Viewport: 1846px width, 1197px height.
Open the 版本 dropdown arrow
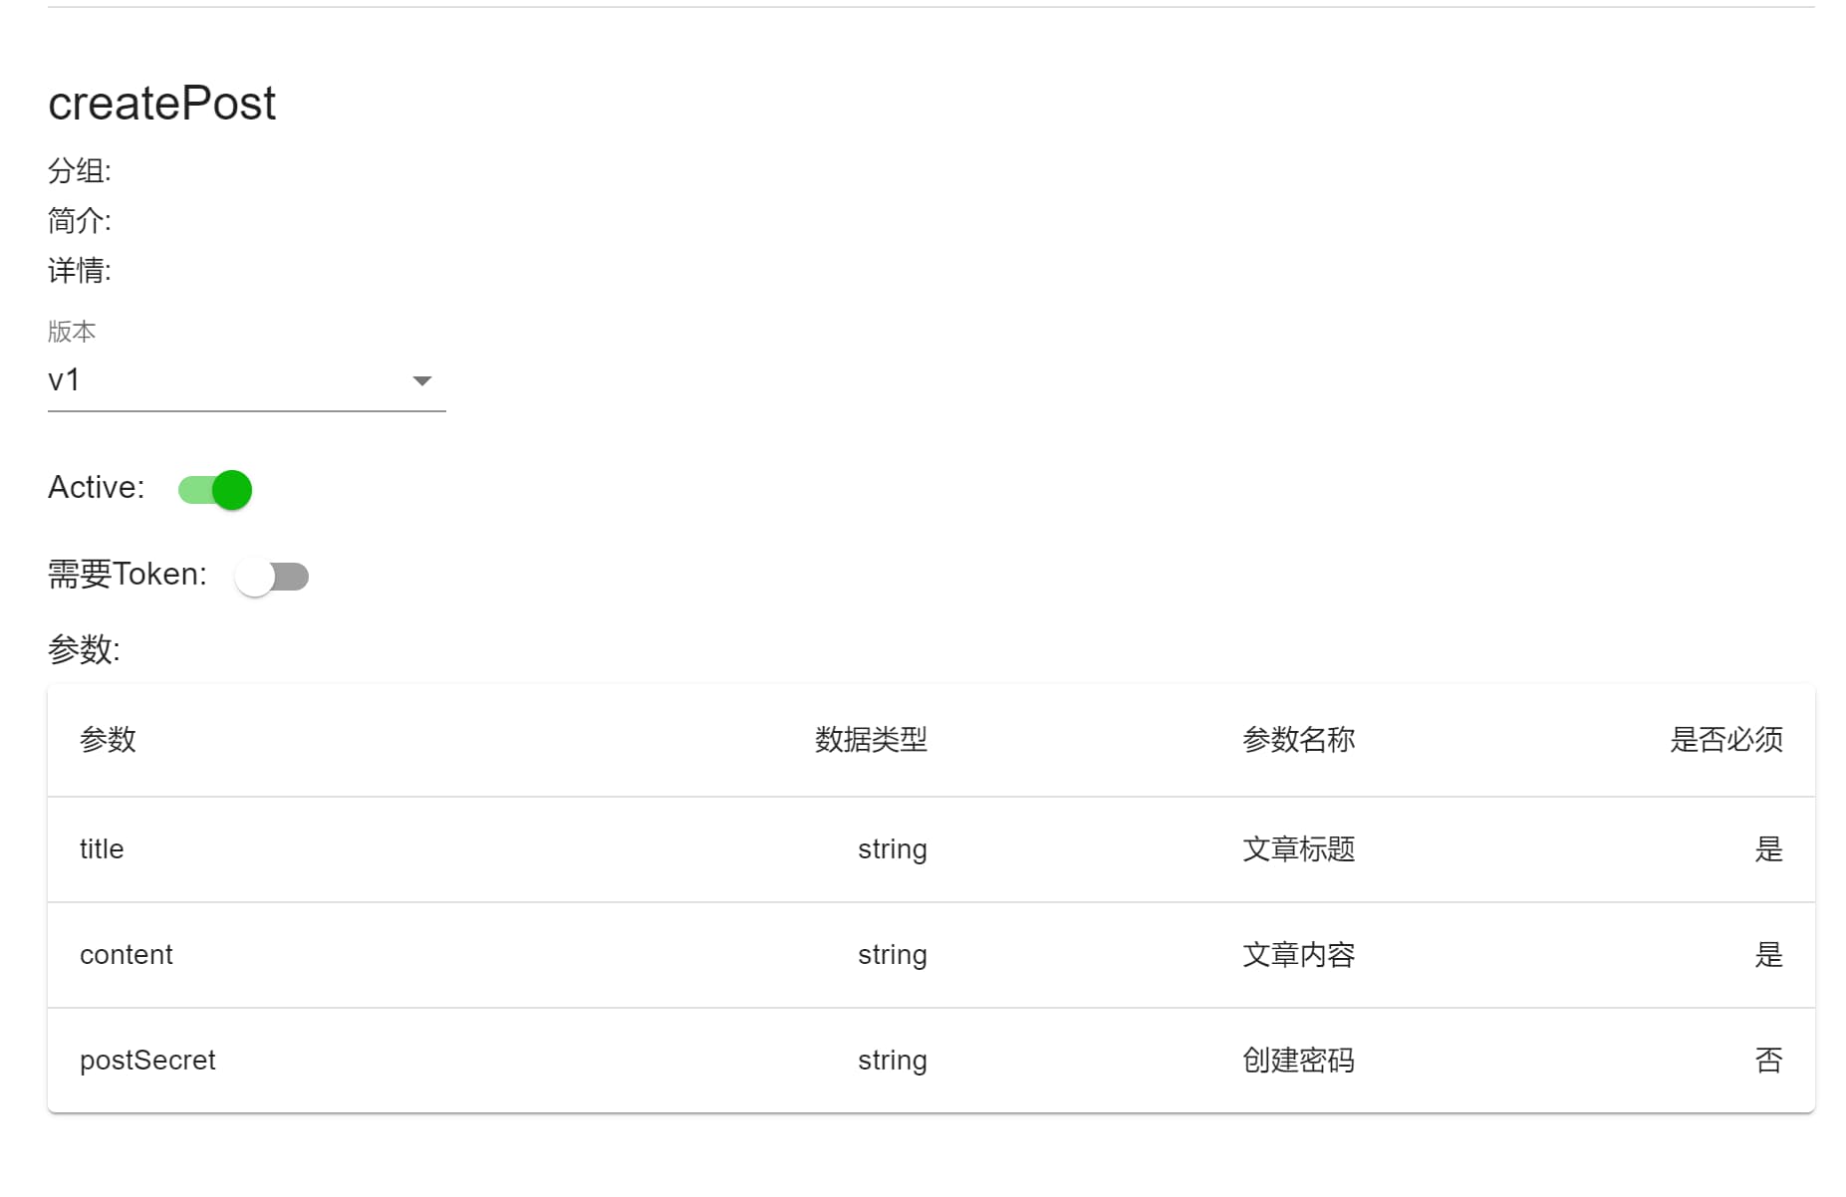point(422,381)
